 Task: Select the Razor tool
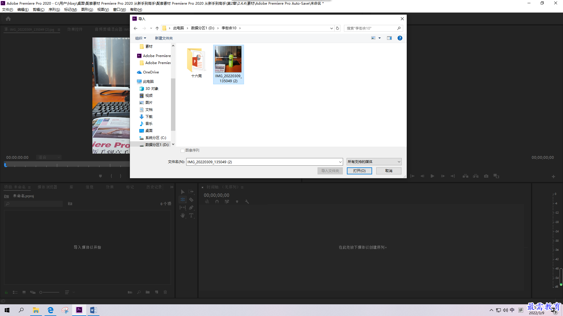point(191,200)
